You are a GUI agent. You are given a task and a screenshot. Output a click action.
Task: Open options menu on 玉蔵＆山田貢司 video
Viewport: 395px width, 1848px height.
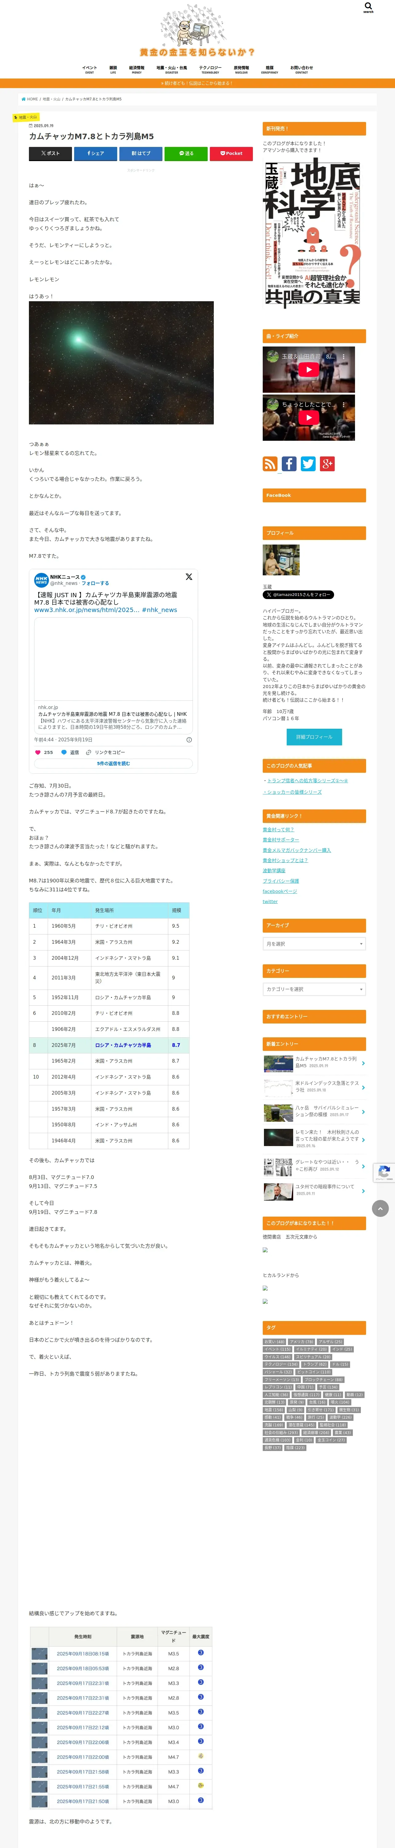(x=343, y=357)
